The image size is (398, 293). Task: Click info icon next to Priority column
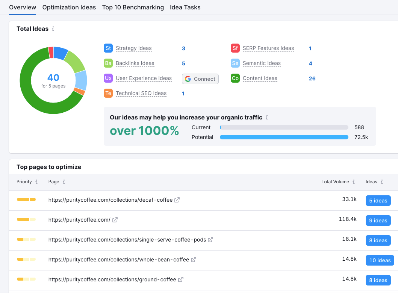point(36,182)
